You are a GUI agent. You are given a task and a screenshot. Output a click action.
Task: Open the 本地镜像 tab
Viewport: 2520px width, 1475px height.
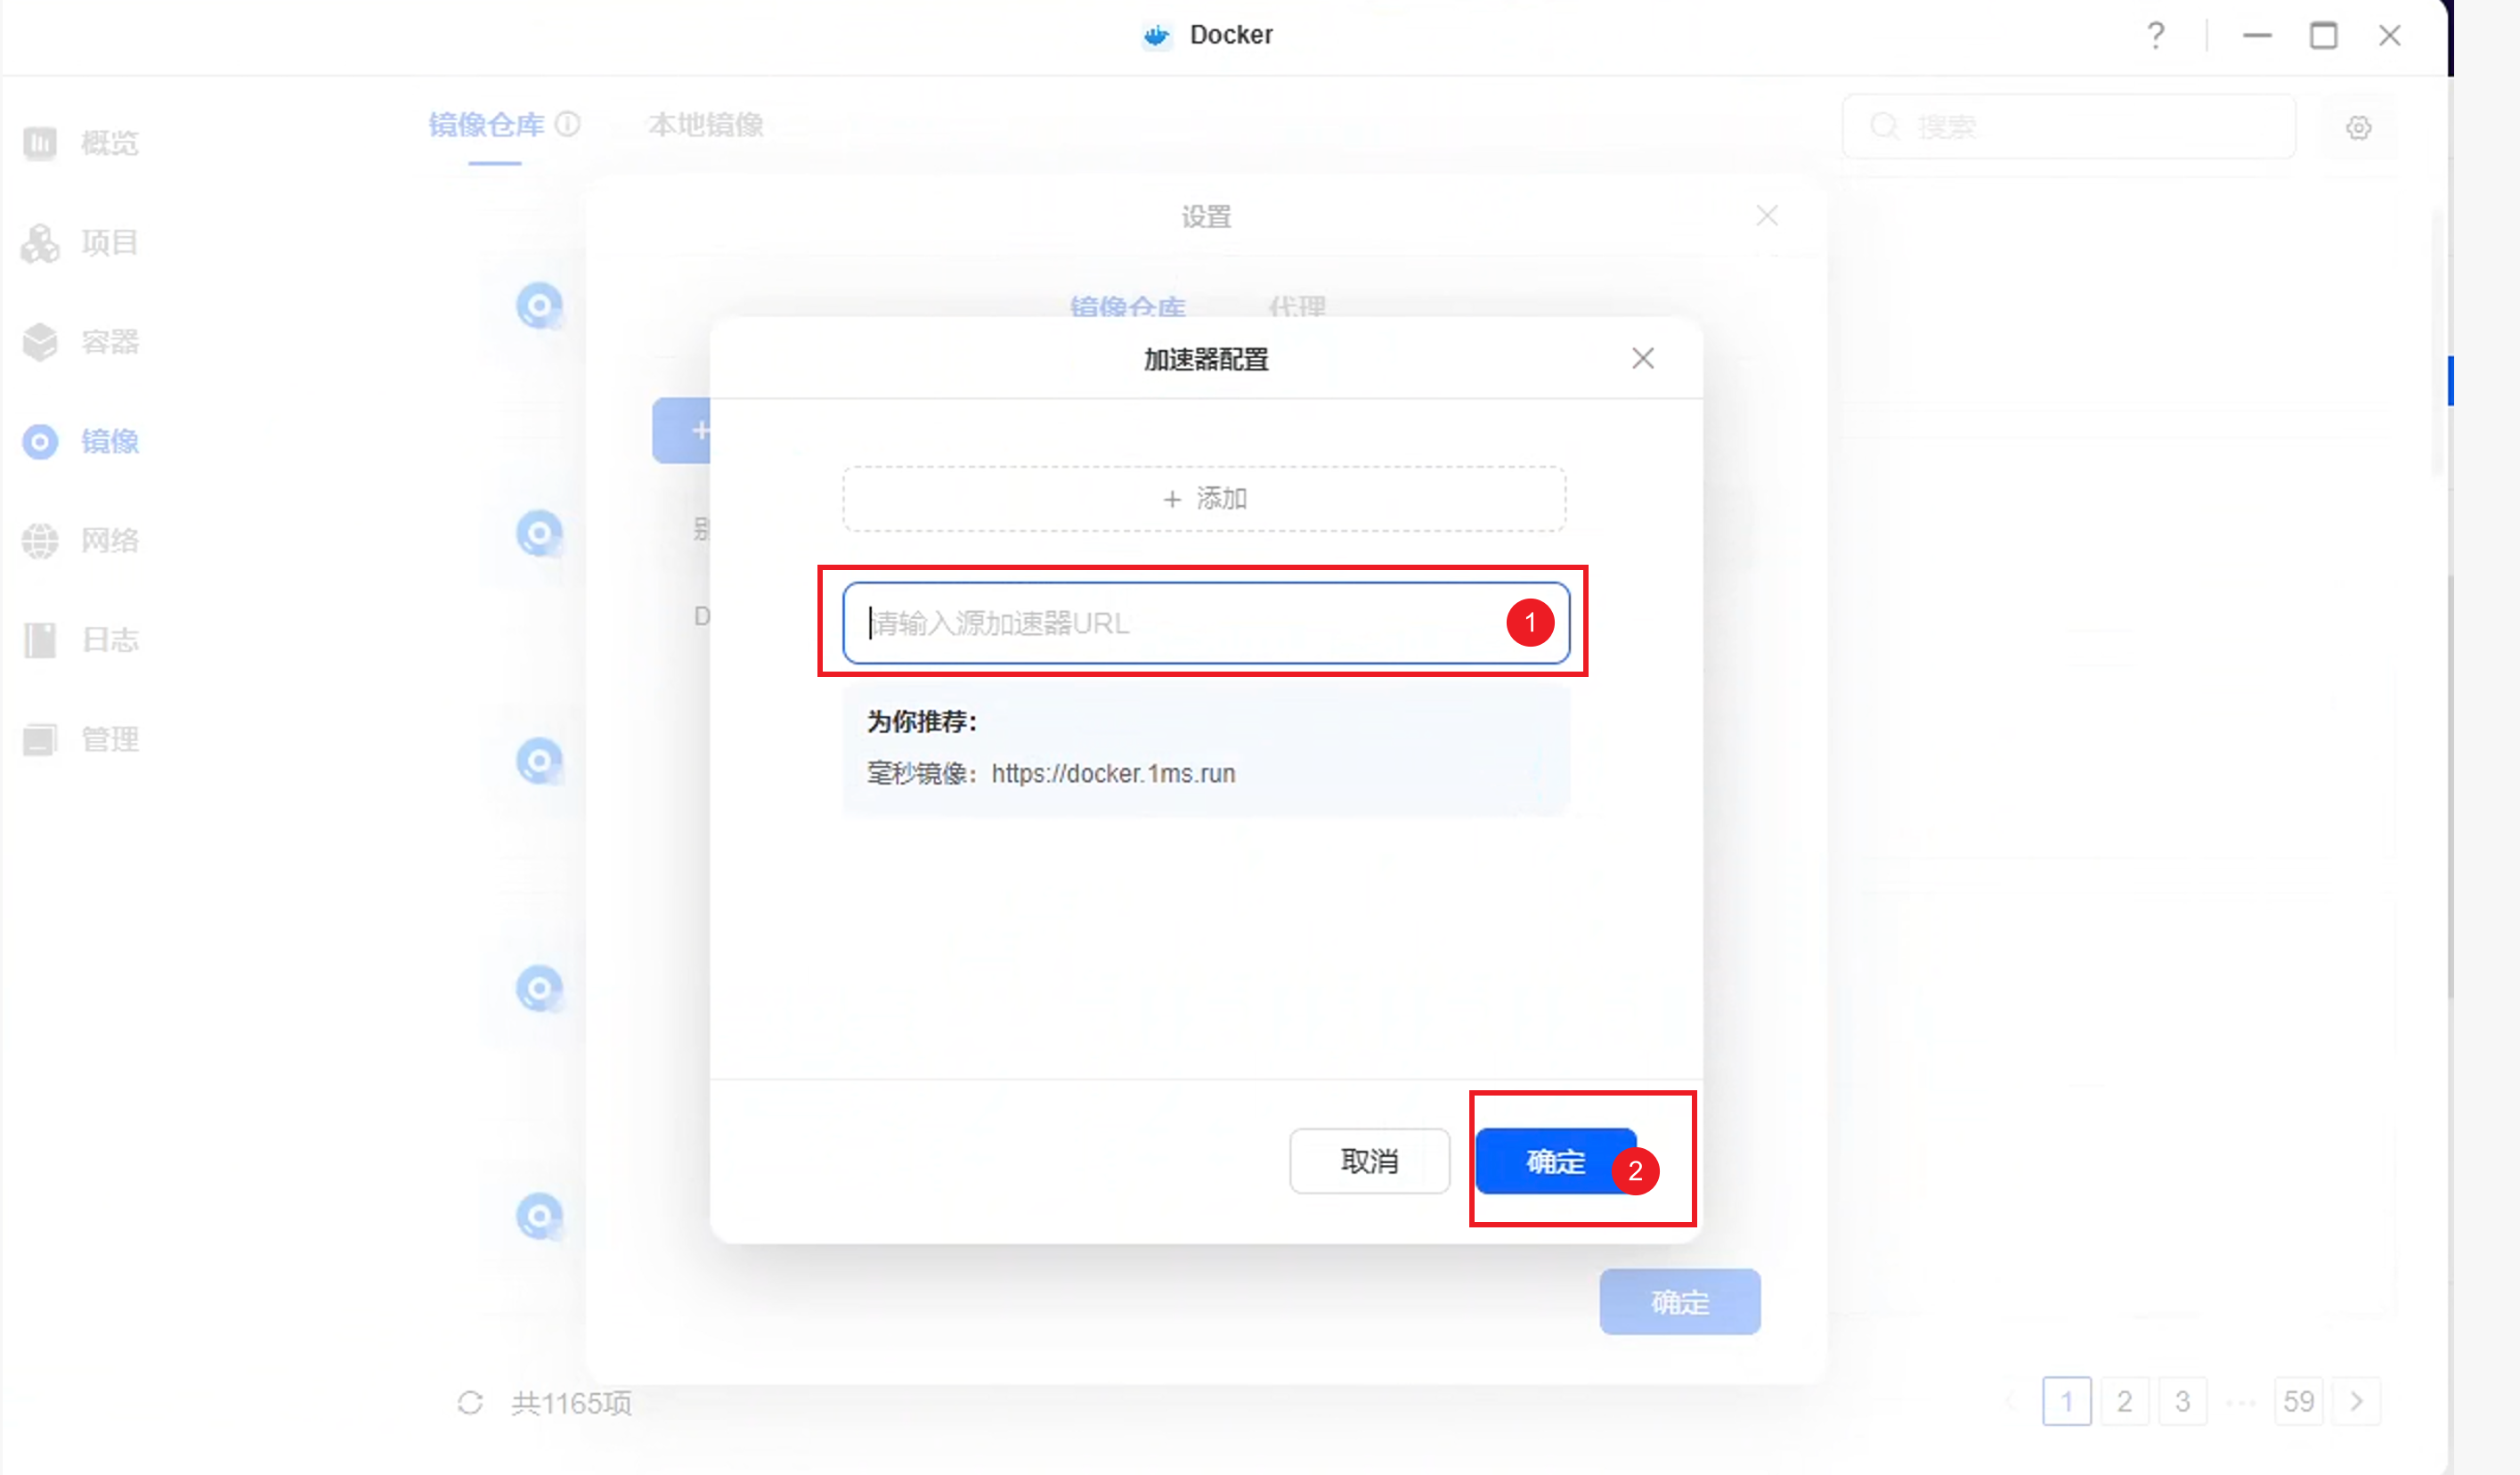706,125
